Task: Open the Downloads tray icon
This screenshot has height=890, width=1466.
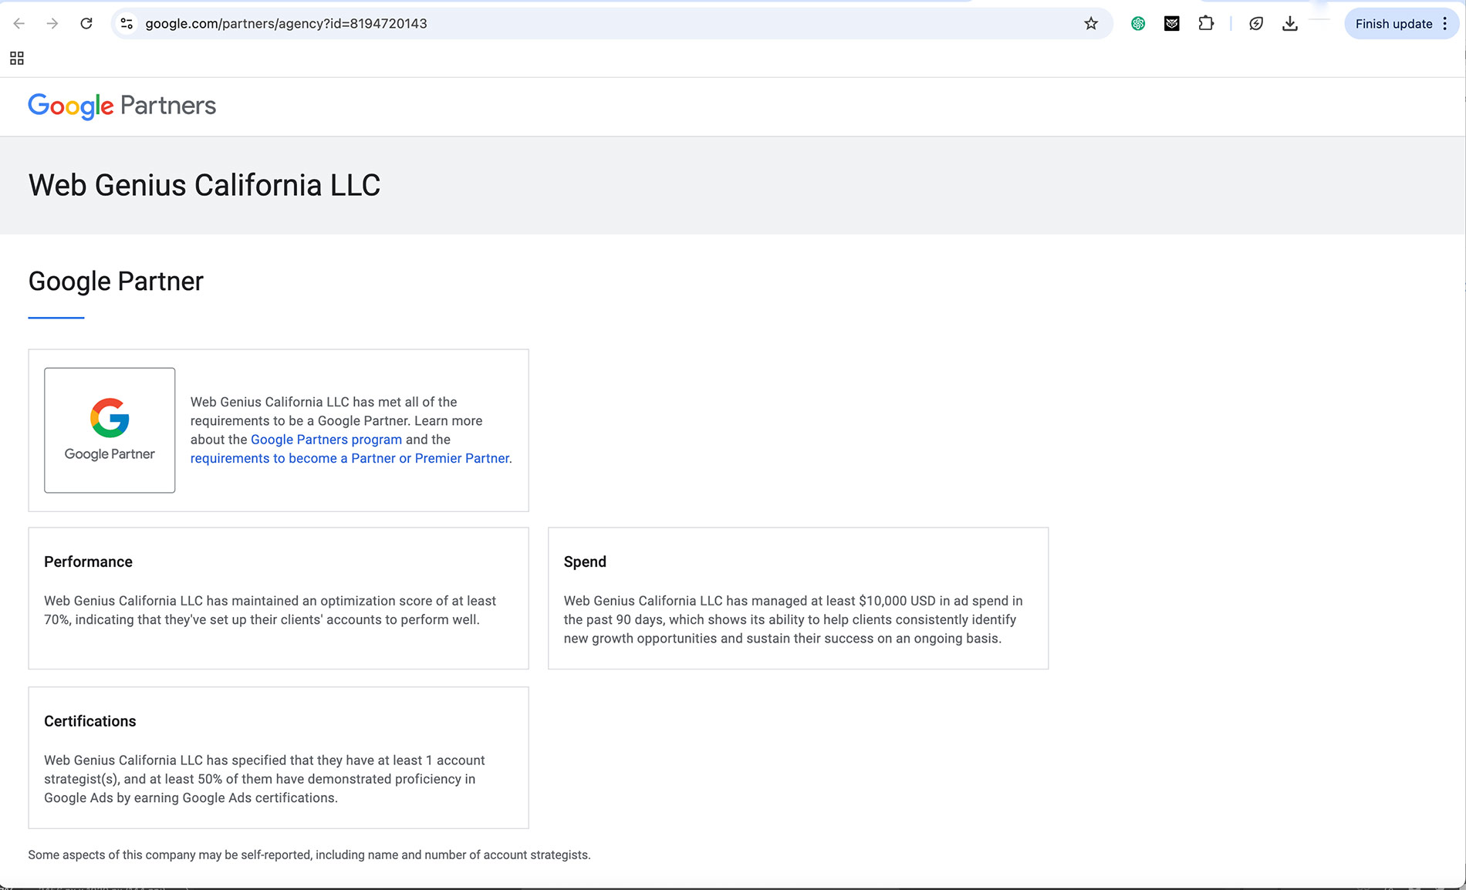Action: [1290, 24]
